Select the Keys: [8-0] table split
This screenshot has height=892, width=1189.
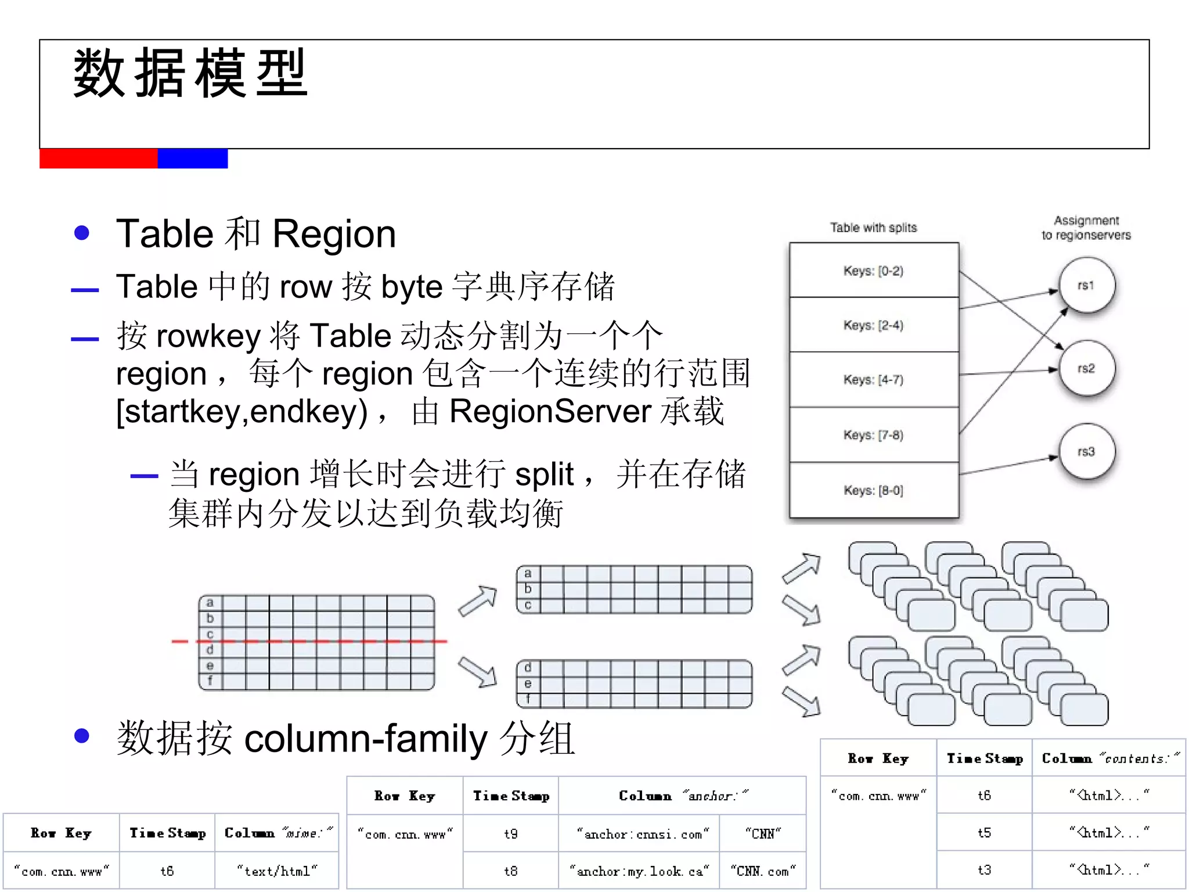coord(873,490)
